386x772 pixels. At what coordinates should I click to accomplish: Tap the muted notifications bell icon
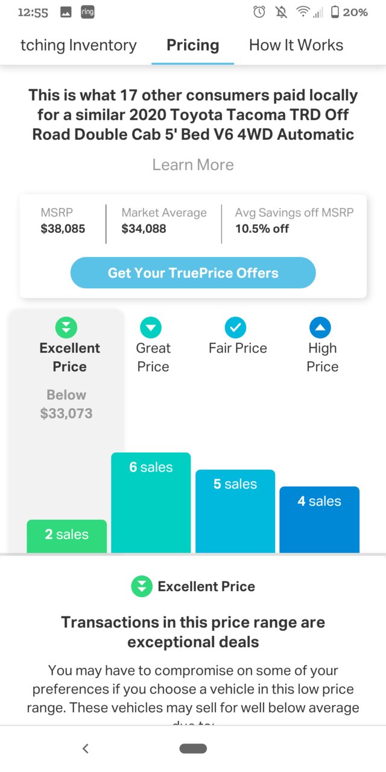click(x=281, y=12)
